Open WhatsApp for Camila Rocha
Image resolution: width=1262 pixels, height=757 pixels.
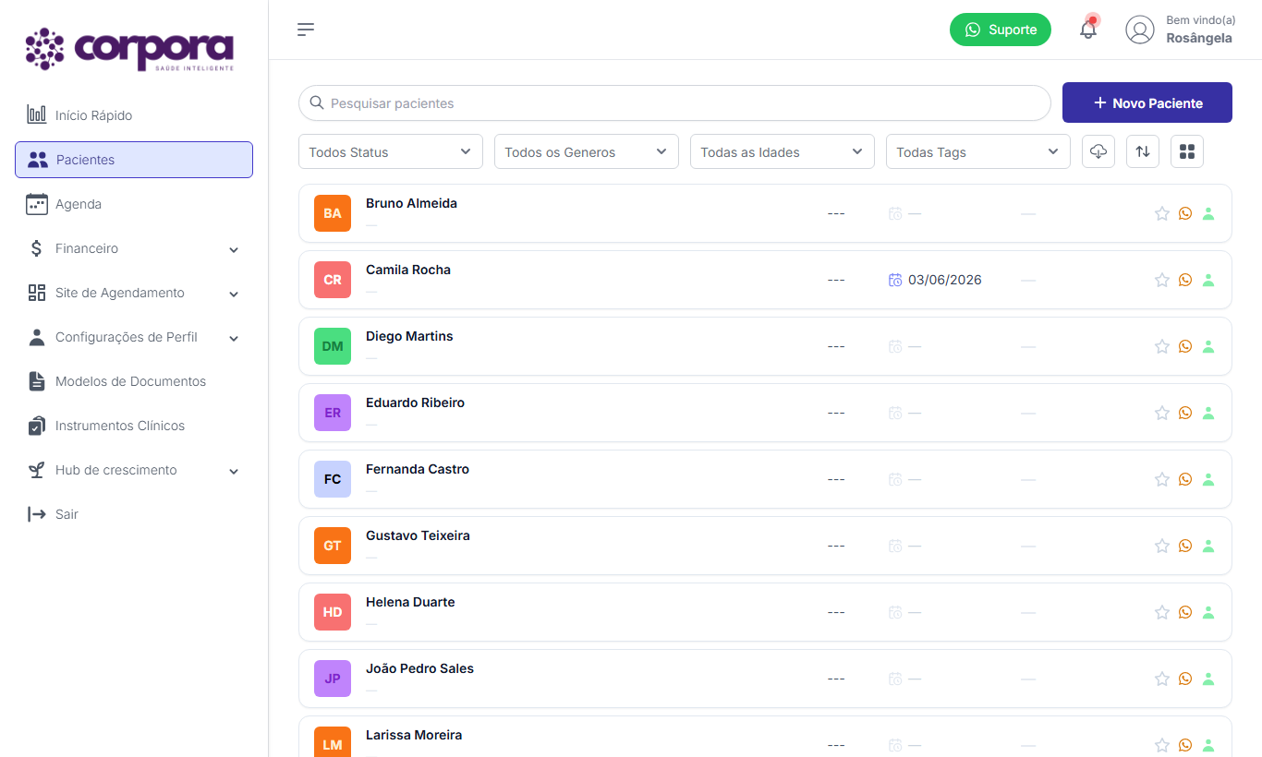(1185, 280)
